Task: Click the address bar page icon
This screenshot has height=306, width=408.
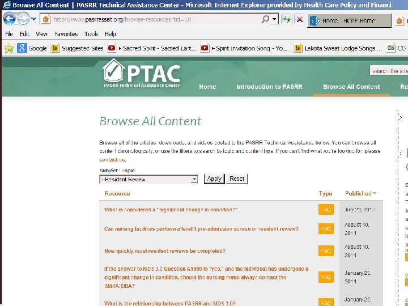Action: tap(46, 19)
